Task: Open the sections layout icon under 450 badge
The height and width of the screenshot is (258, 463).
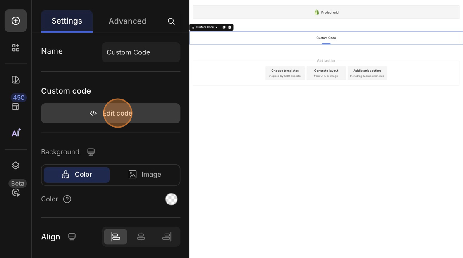Action: pos(16,107)
